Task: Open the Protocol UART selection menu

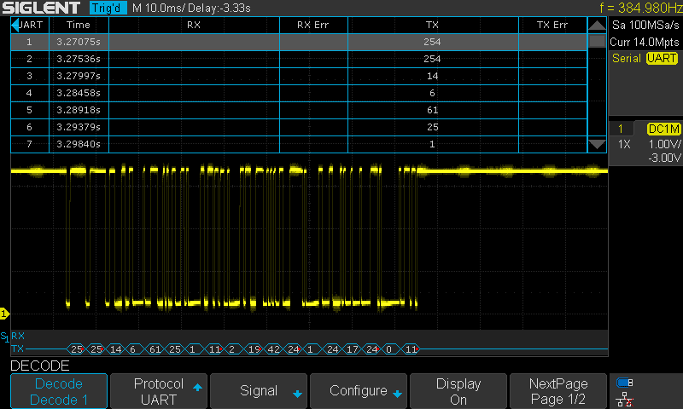Action: click(x=159, y=391)
